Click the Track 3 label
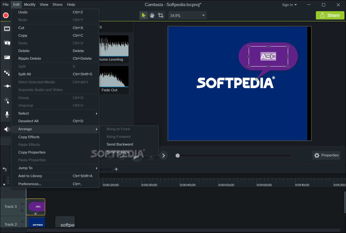Image resolution: width=346 pixels, height=233 pixels. click(11, 207)
